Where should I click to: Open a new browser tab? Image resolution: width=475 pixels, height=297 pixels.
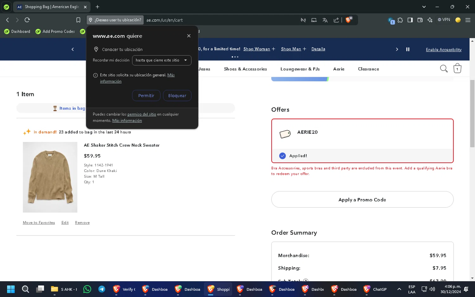[x=98, y=7]
